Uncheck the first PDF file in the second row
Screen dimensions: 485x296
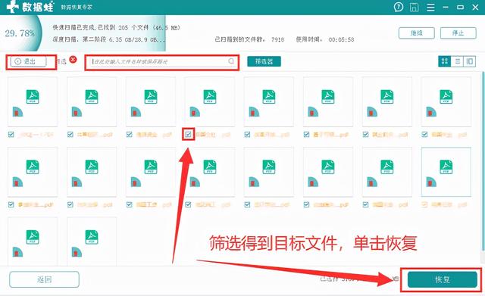pyautogui.click(x=11, y=204)
